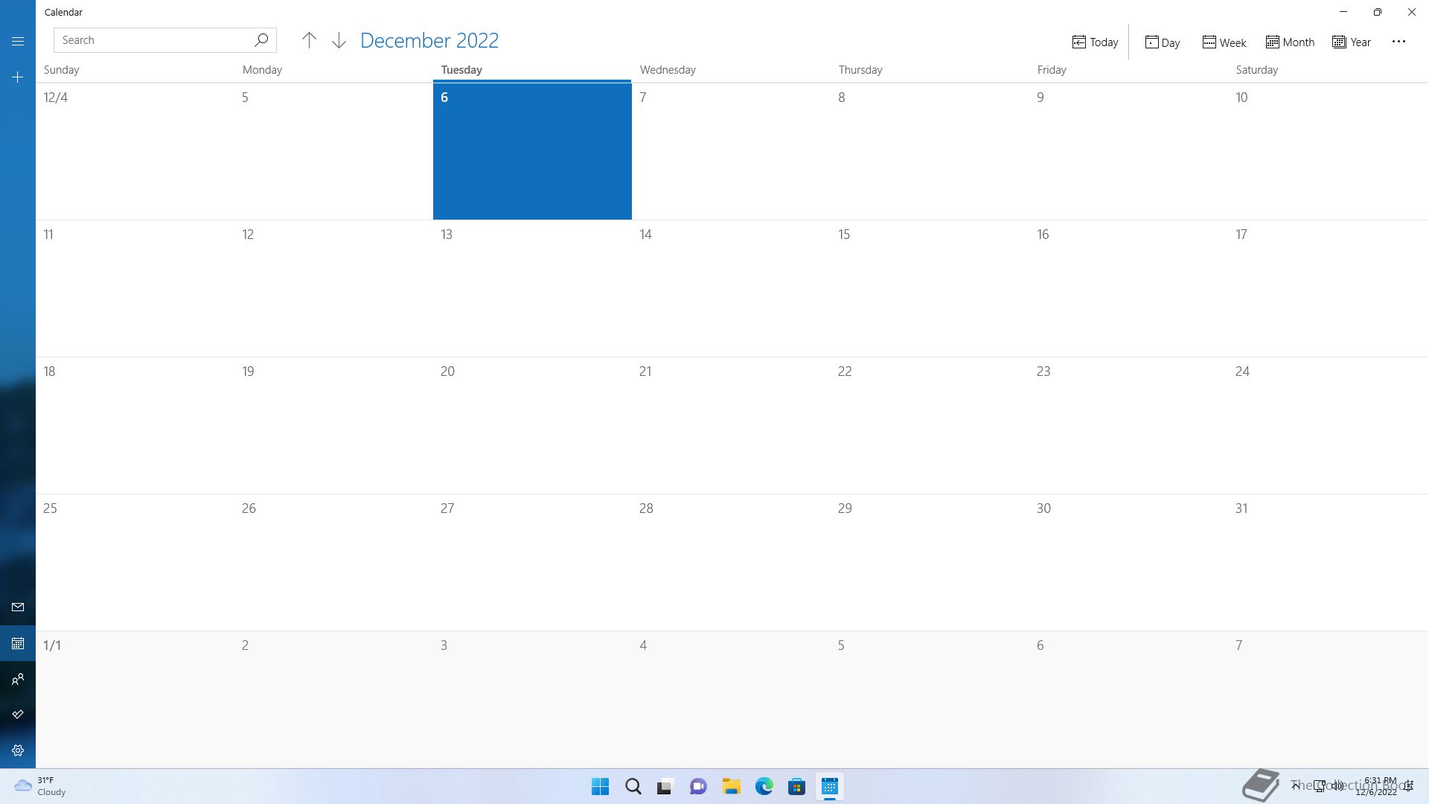Select the Calendar icon in the sidebar
The height and width of the screenshot is (804, 1429).
coord(18,643)
